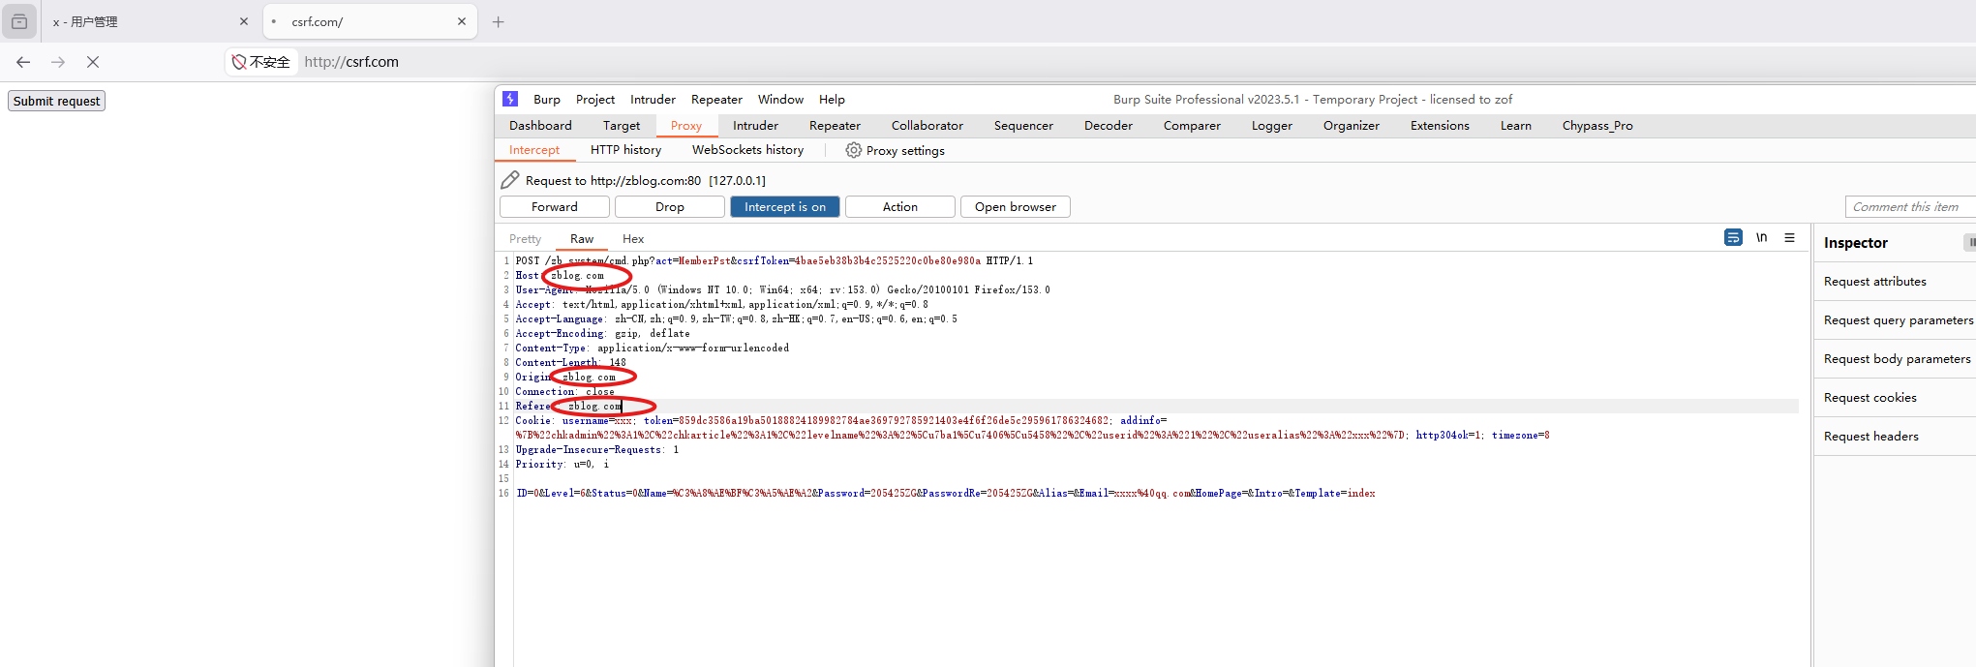Viewport: 1976px width, 667px height.
Task: Toggle the Intercept is on button
Action: tap(785, 207)
